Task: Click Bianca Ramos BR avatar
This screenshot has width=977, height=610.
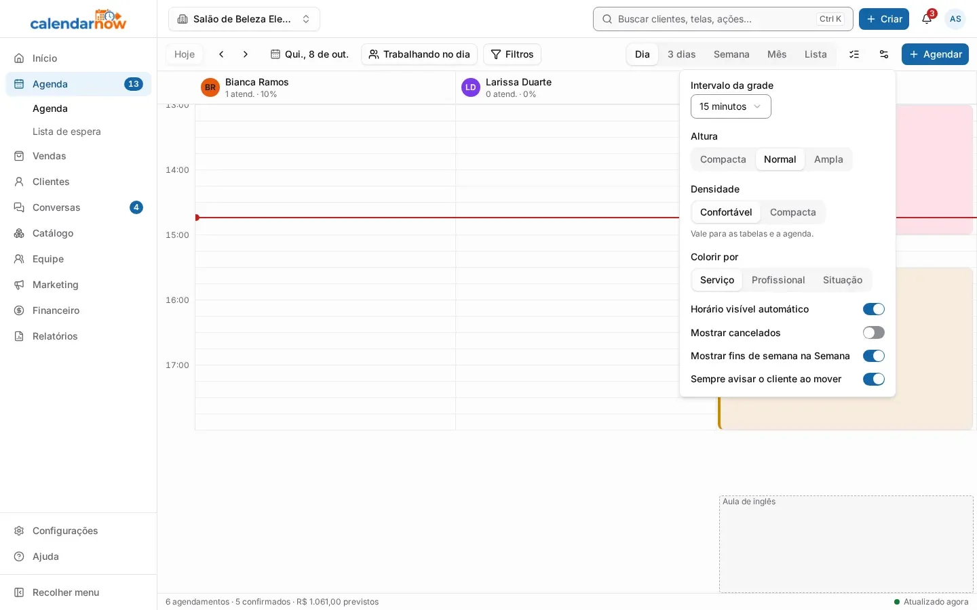Action: click(x=210, y=87)
